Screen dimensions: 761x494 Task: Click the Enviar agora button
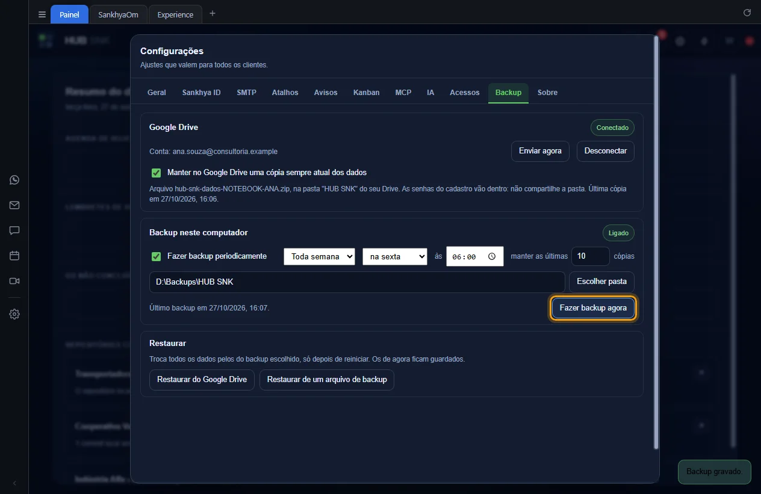click(540, 151)
